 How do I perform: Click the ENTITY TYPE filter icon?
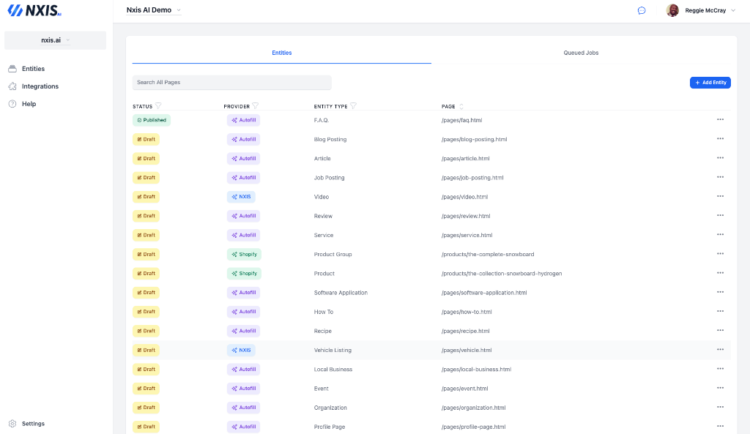point(354,105)
